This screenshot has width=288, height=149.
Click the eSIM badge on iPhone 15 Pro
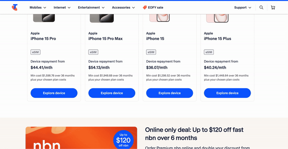coord(35,52)
